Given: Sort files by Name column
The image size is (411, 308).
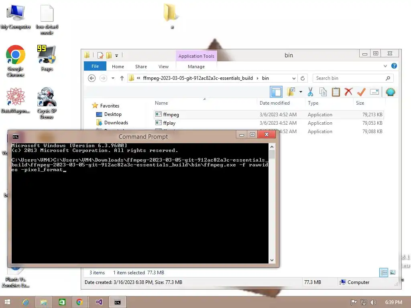Looking at the screenshot, I should [161, 103].
